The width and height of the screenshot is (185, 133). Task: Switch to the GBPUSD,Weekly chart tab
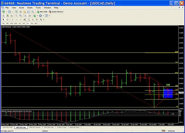click(35, 127)
